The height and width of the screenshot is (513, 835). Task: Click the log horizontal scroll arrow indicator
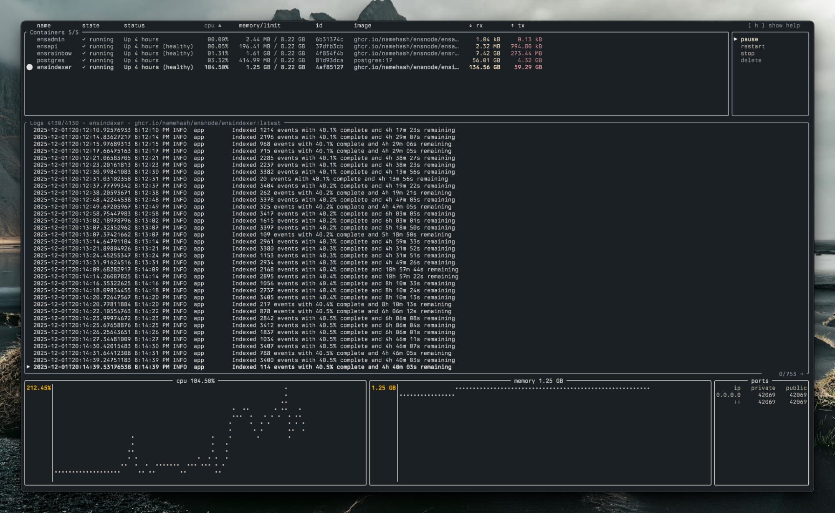(x=802, y=374)
